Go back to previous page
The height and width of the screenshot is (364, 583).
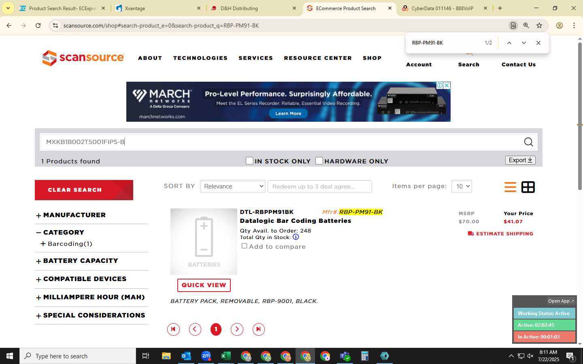9,25
